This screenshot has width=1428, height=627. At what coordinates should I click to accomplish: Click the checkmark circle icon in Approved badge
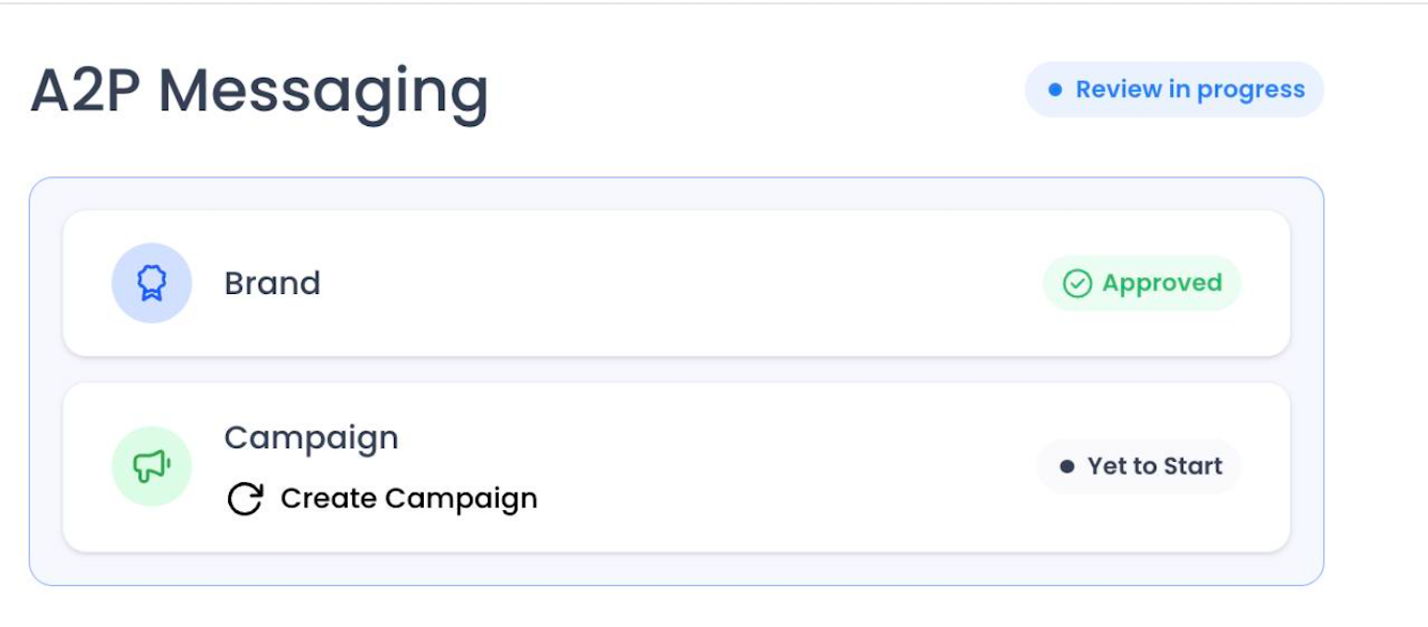1077,284
